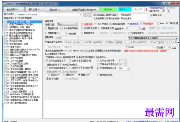The image size is (180, 122).
Task: Enable the 覆盖原文件 checkbox
Action: coord(46,28)
